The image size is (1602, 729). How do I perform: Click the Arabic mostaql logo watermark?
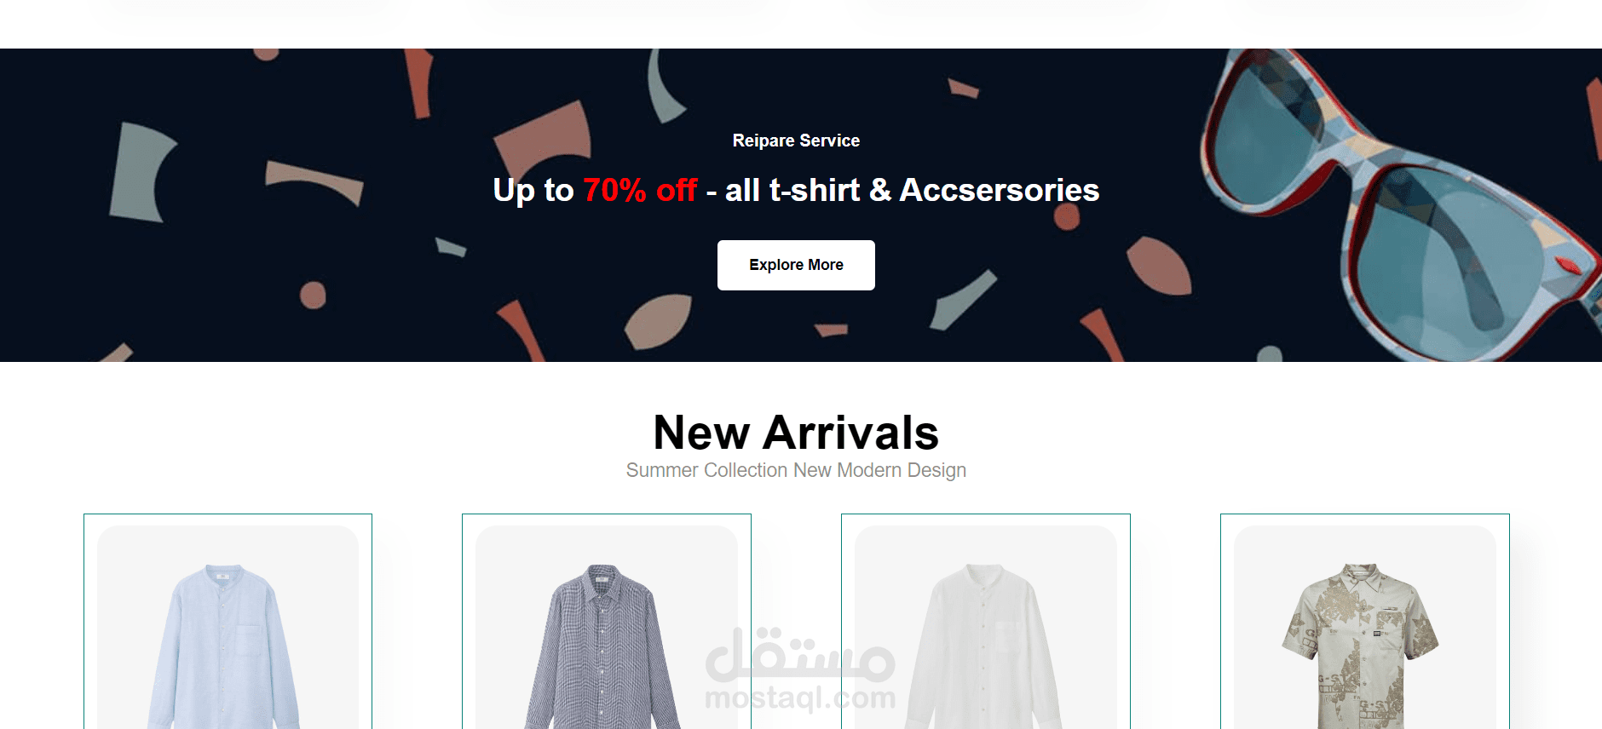click(x=800, y=654)
